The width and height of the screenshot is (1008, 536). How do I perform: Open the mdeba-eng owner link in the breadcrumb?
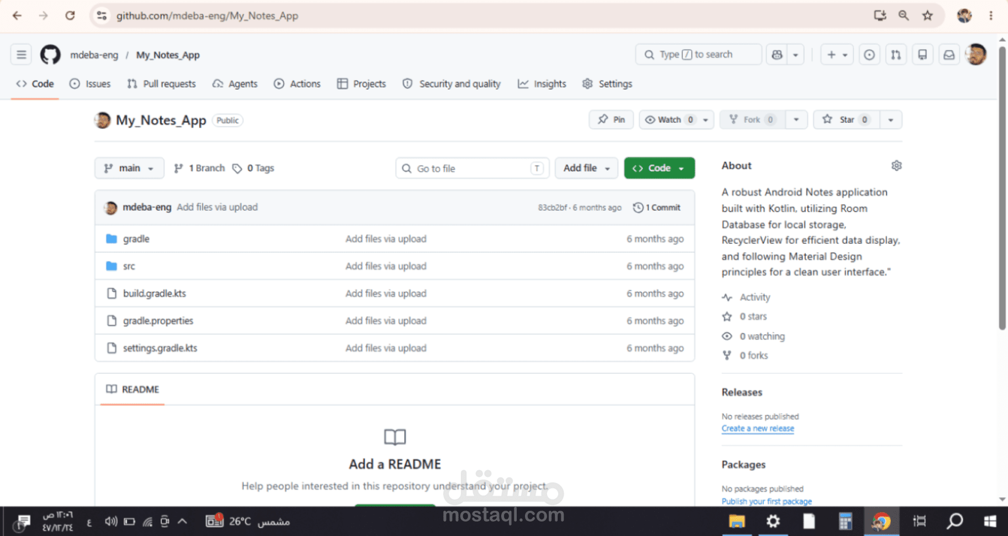(94, 55)
